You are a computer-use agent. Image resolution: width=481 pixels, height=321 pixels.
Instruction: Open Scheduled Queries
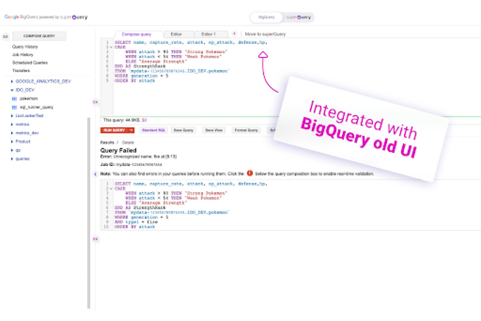coord(30,63)
